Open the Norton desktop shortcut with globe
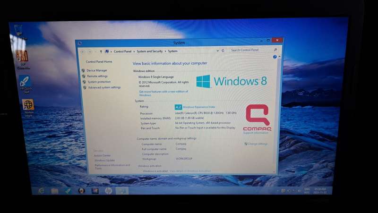 tap(28, 108)
